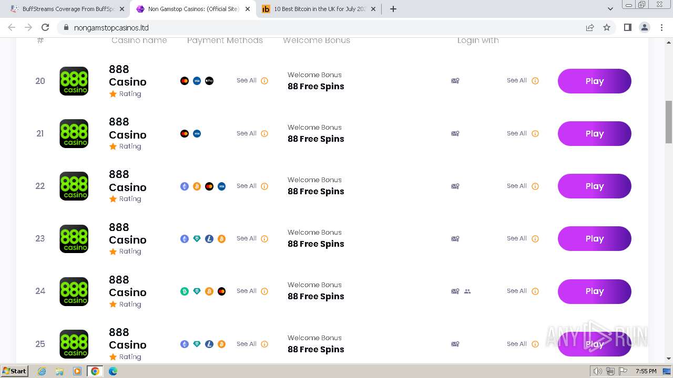Open volume control in system tray

pos(598,371)
